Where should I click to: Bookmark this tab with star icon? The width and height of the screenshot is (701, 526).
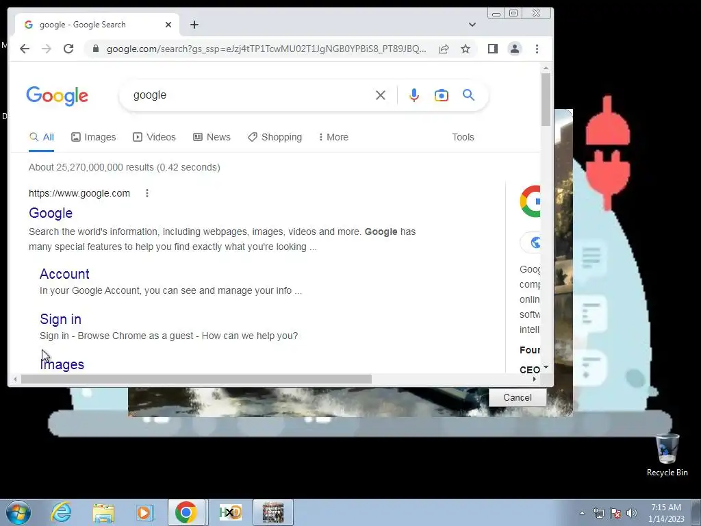(x=466, y=49)
